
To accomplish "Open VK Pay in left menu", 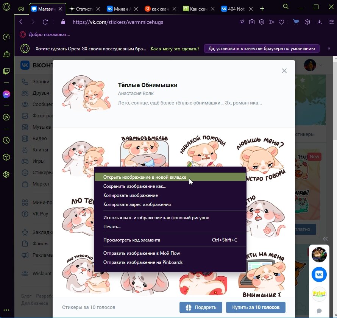I will 36,214.
